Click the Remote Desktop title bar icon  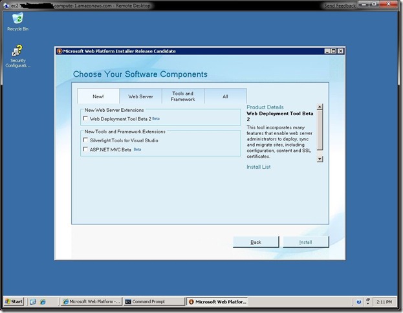(6, 5)
